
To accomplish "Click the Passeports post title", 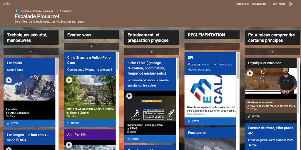I will [197, 133].
